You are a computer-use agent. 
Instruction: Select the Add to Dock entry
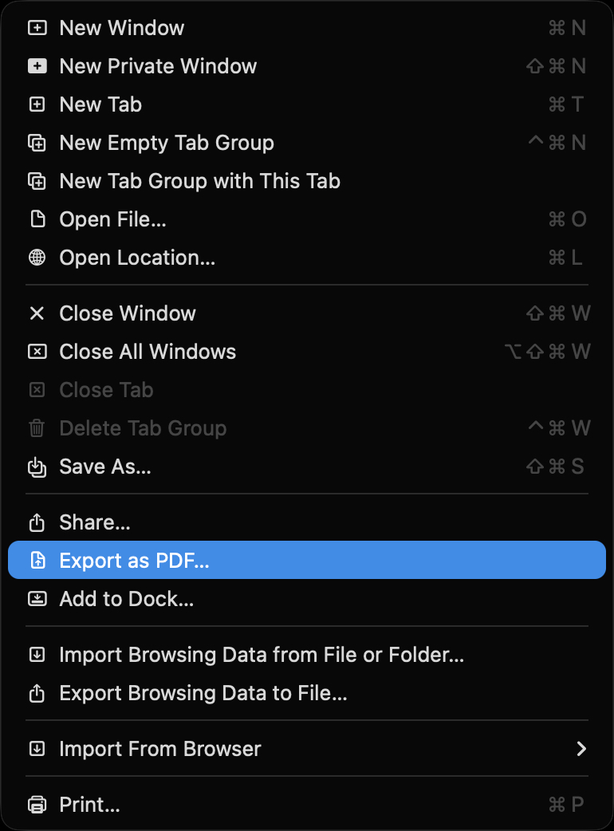click(126, 599)
